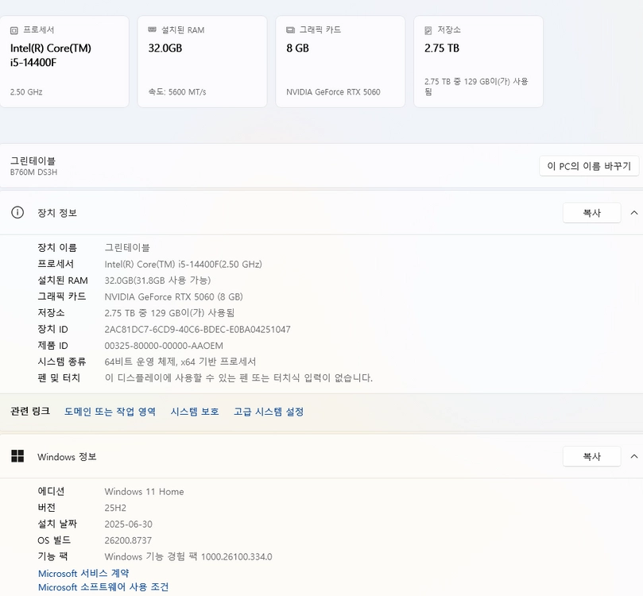Click the version value 25H2

pos(115,508)
